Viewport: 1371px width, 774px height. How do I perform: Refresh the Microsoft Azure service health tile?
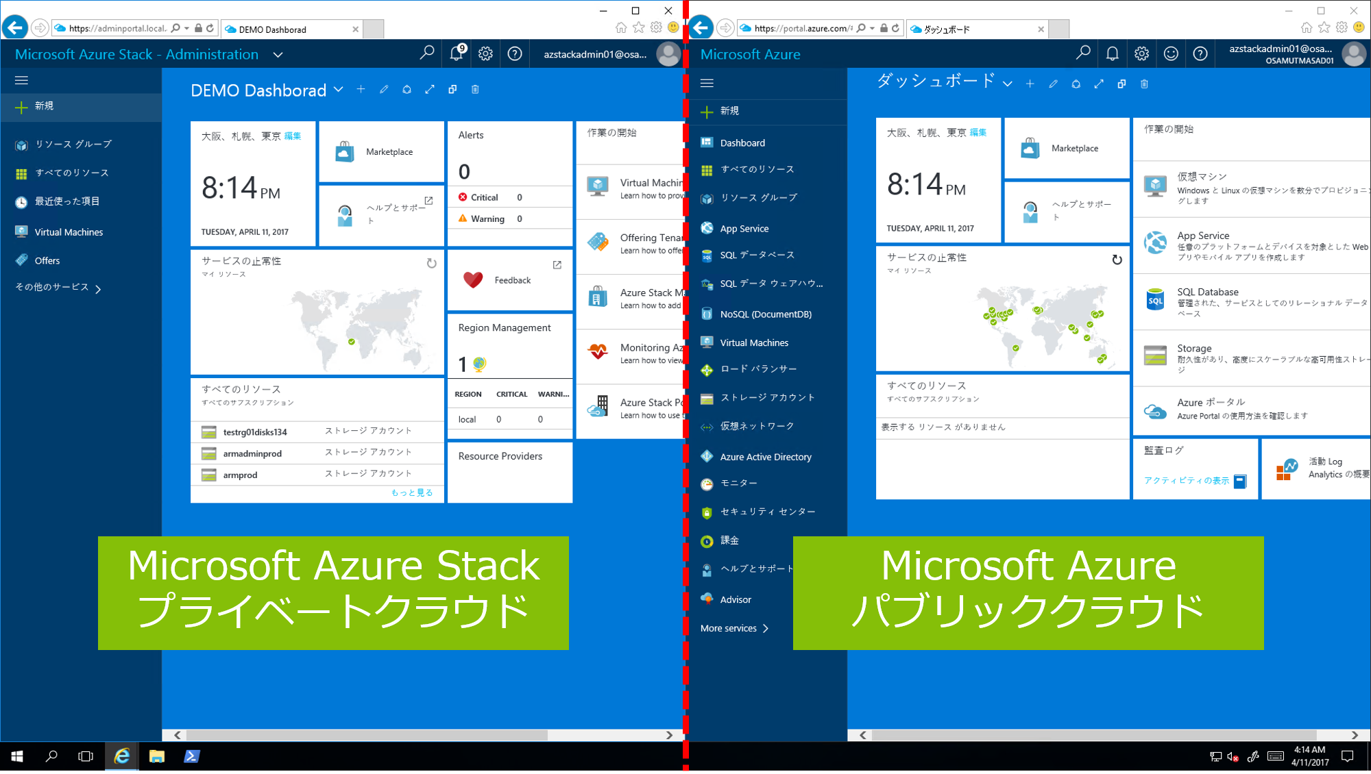(x=1117, y=260)
